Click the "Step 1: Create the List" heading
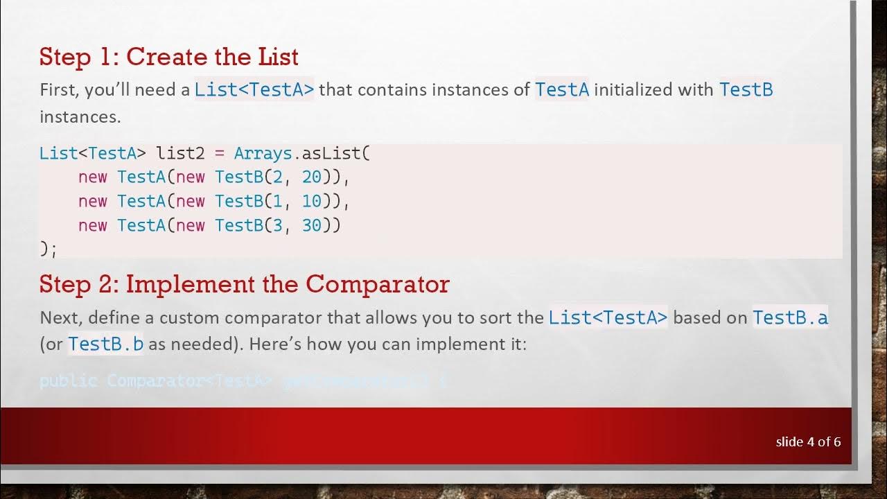 168,56
